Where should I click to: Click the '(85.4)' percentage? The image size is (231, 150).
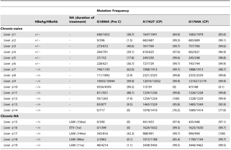pos(176,139)
